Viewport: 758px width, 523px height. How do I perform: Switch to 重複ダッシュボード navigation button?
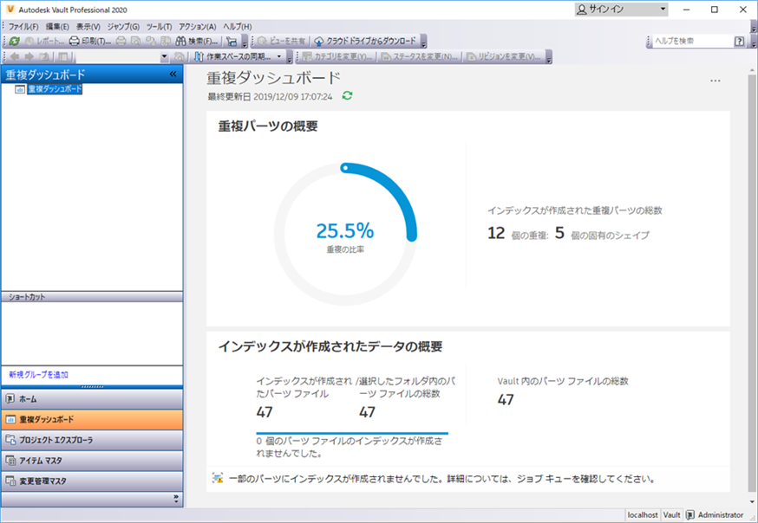click(x=92, y=420)
